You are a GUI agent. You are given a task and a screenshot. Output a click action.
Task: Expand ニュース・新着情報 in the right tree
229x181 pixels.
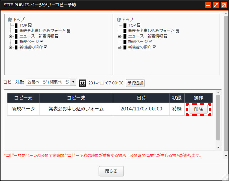click(x=119, y=36)
